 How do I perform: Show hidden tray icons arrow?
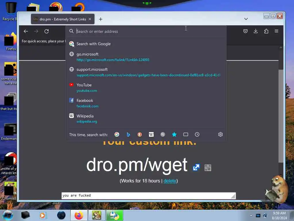[x=251, y=216]
